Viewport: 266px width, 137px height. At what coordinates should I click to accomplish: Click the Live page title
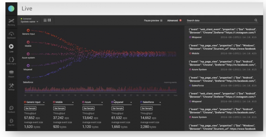click(x=27, y=9)
